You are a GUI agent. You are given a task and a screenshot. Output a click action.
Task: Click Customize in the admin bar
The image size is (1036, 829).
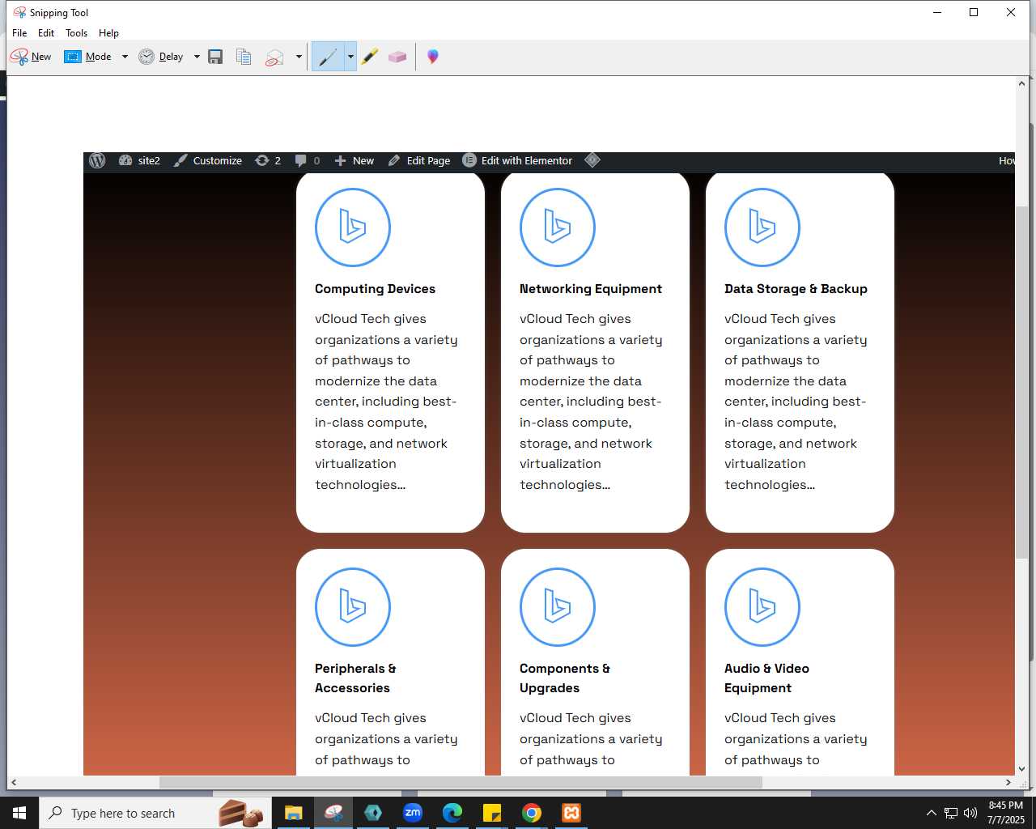(x=208, y=160)
